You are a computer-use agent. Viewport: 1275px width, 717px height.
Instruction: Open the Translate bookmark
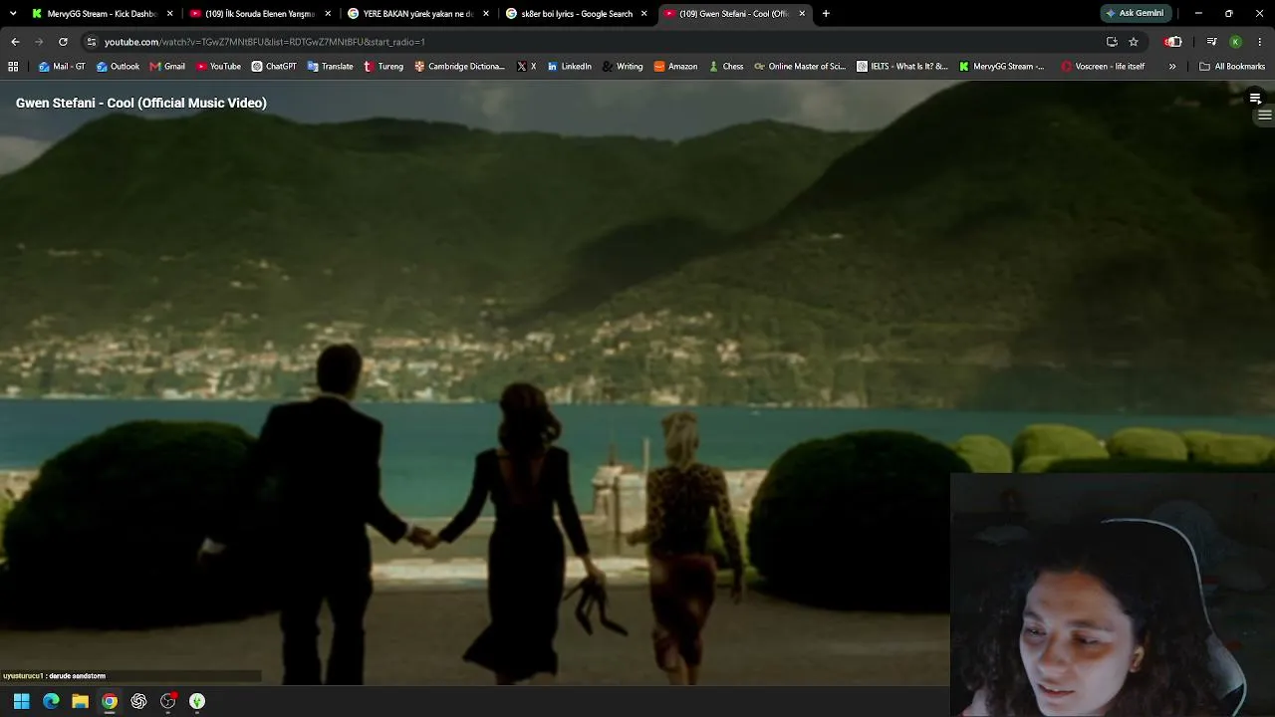tap(331, 67)
